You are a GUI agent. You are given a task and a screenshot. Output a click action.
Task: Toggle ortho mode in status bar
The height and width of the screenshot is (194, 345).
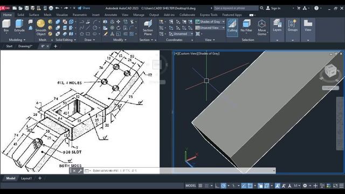[217, 186]
